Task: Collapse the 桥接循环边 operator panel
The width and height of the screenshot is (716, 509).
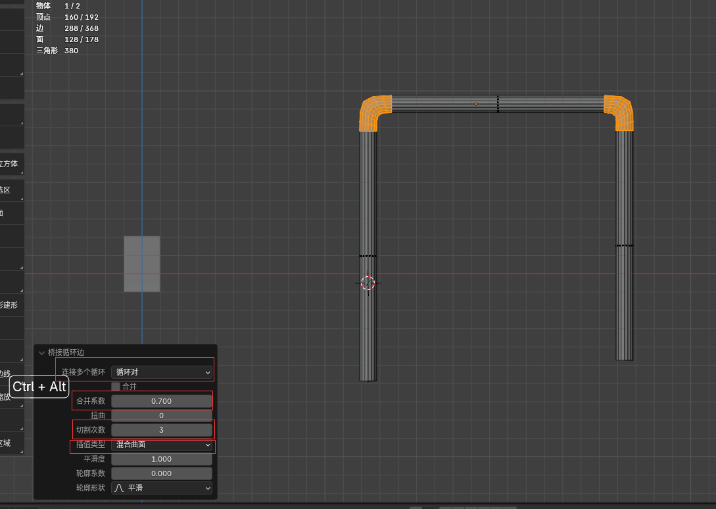Action: pyautogui.click(x=42, y=352)
